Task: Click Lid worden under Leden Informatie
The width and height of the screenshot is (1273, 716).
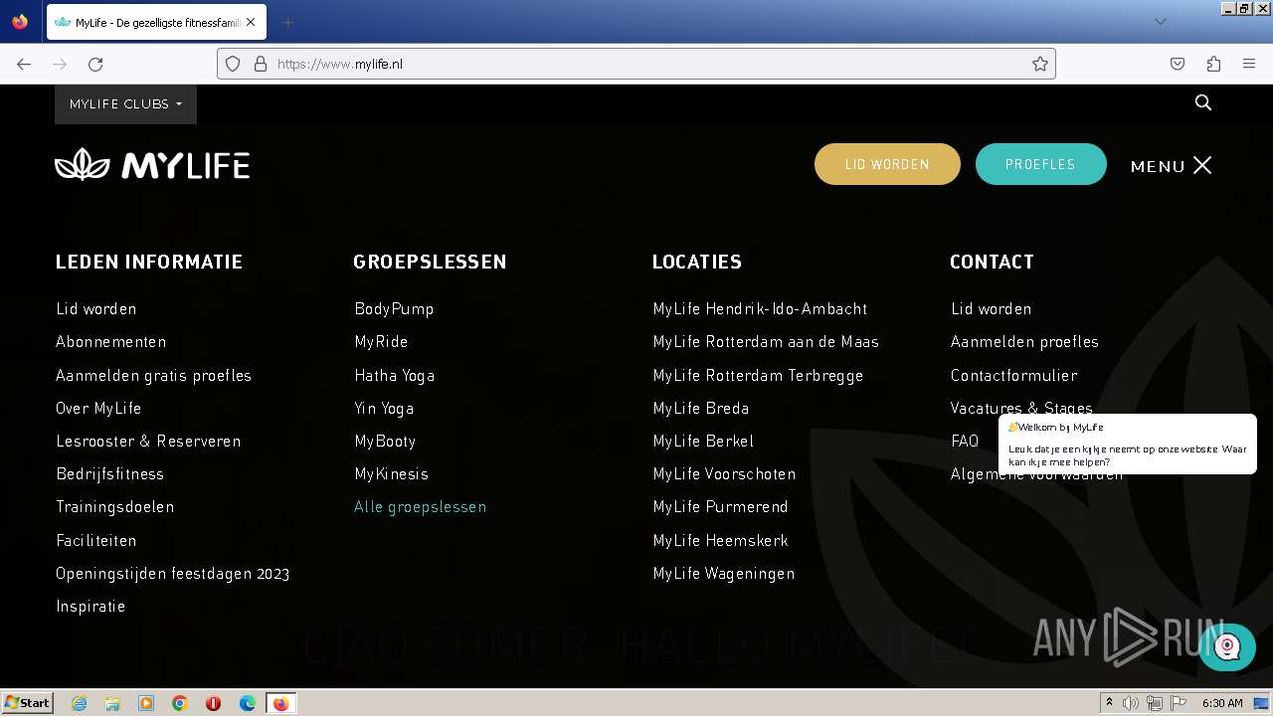Action: click(96, 309)
